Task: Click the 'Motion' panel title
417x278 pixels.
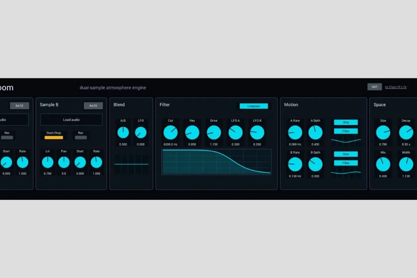Action: (x=291, y=104)
